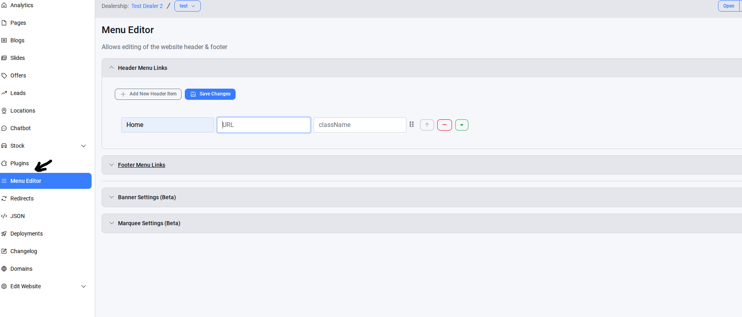Click the drag handle grip icon
The image size is (742, 317).
pyautogui.click(x=412, y=125)
